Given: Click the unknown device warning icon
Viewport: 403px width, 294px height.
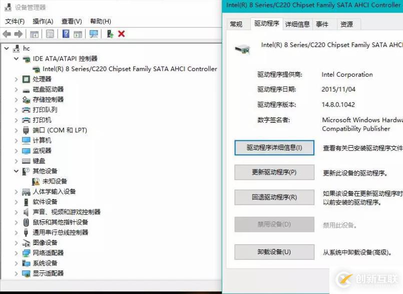Looking at the screenshot, I should 36,182.
